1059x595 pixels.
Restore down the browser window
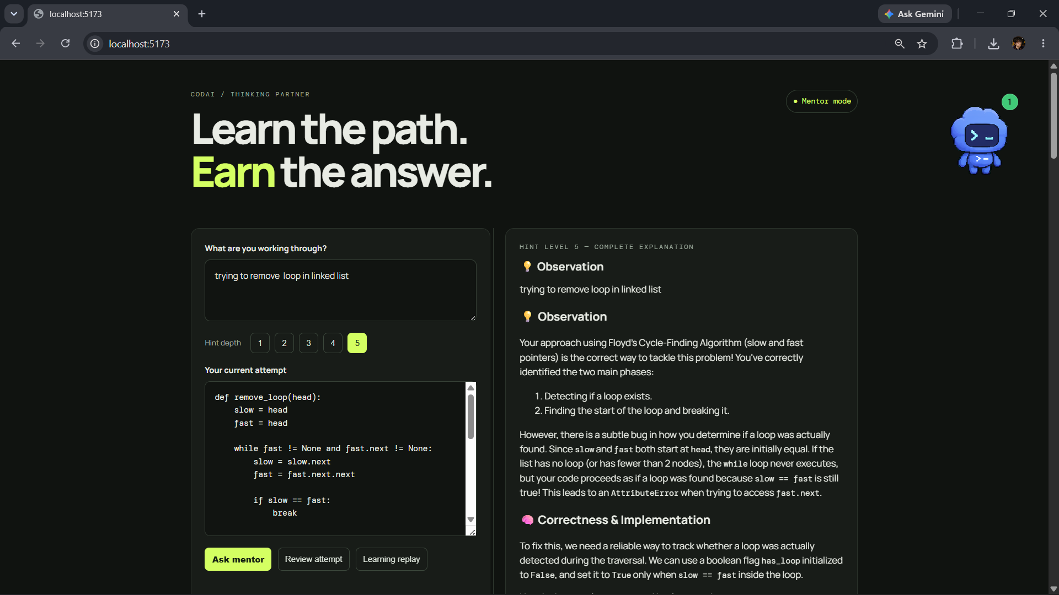(1011, 14)
